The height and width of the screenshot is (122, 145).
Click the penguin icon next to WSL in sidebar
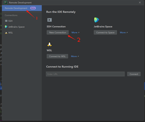click(6, 33)
